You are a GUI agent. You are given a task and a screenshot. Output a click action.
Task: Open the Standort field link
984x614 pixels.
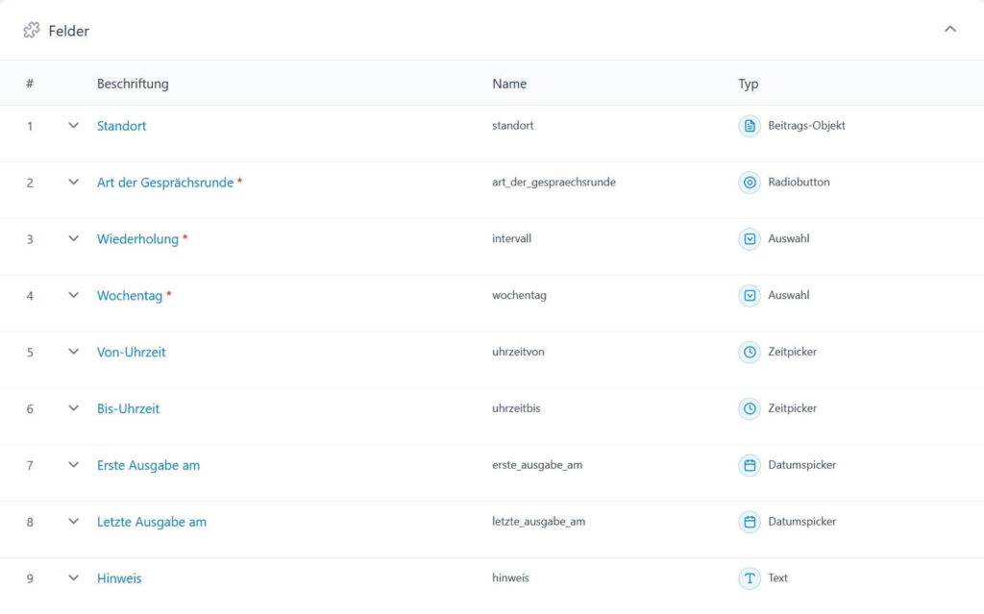coord(122,126)
